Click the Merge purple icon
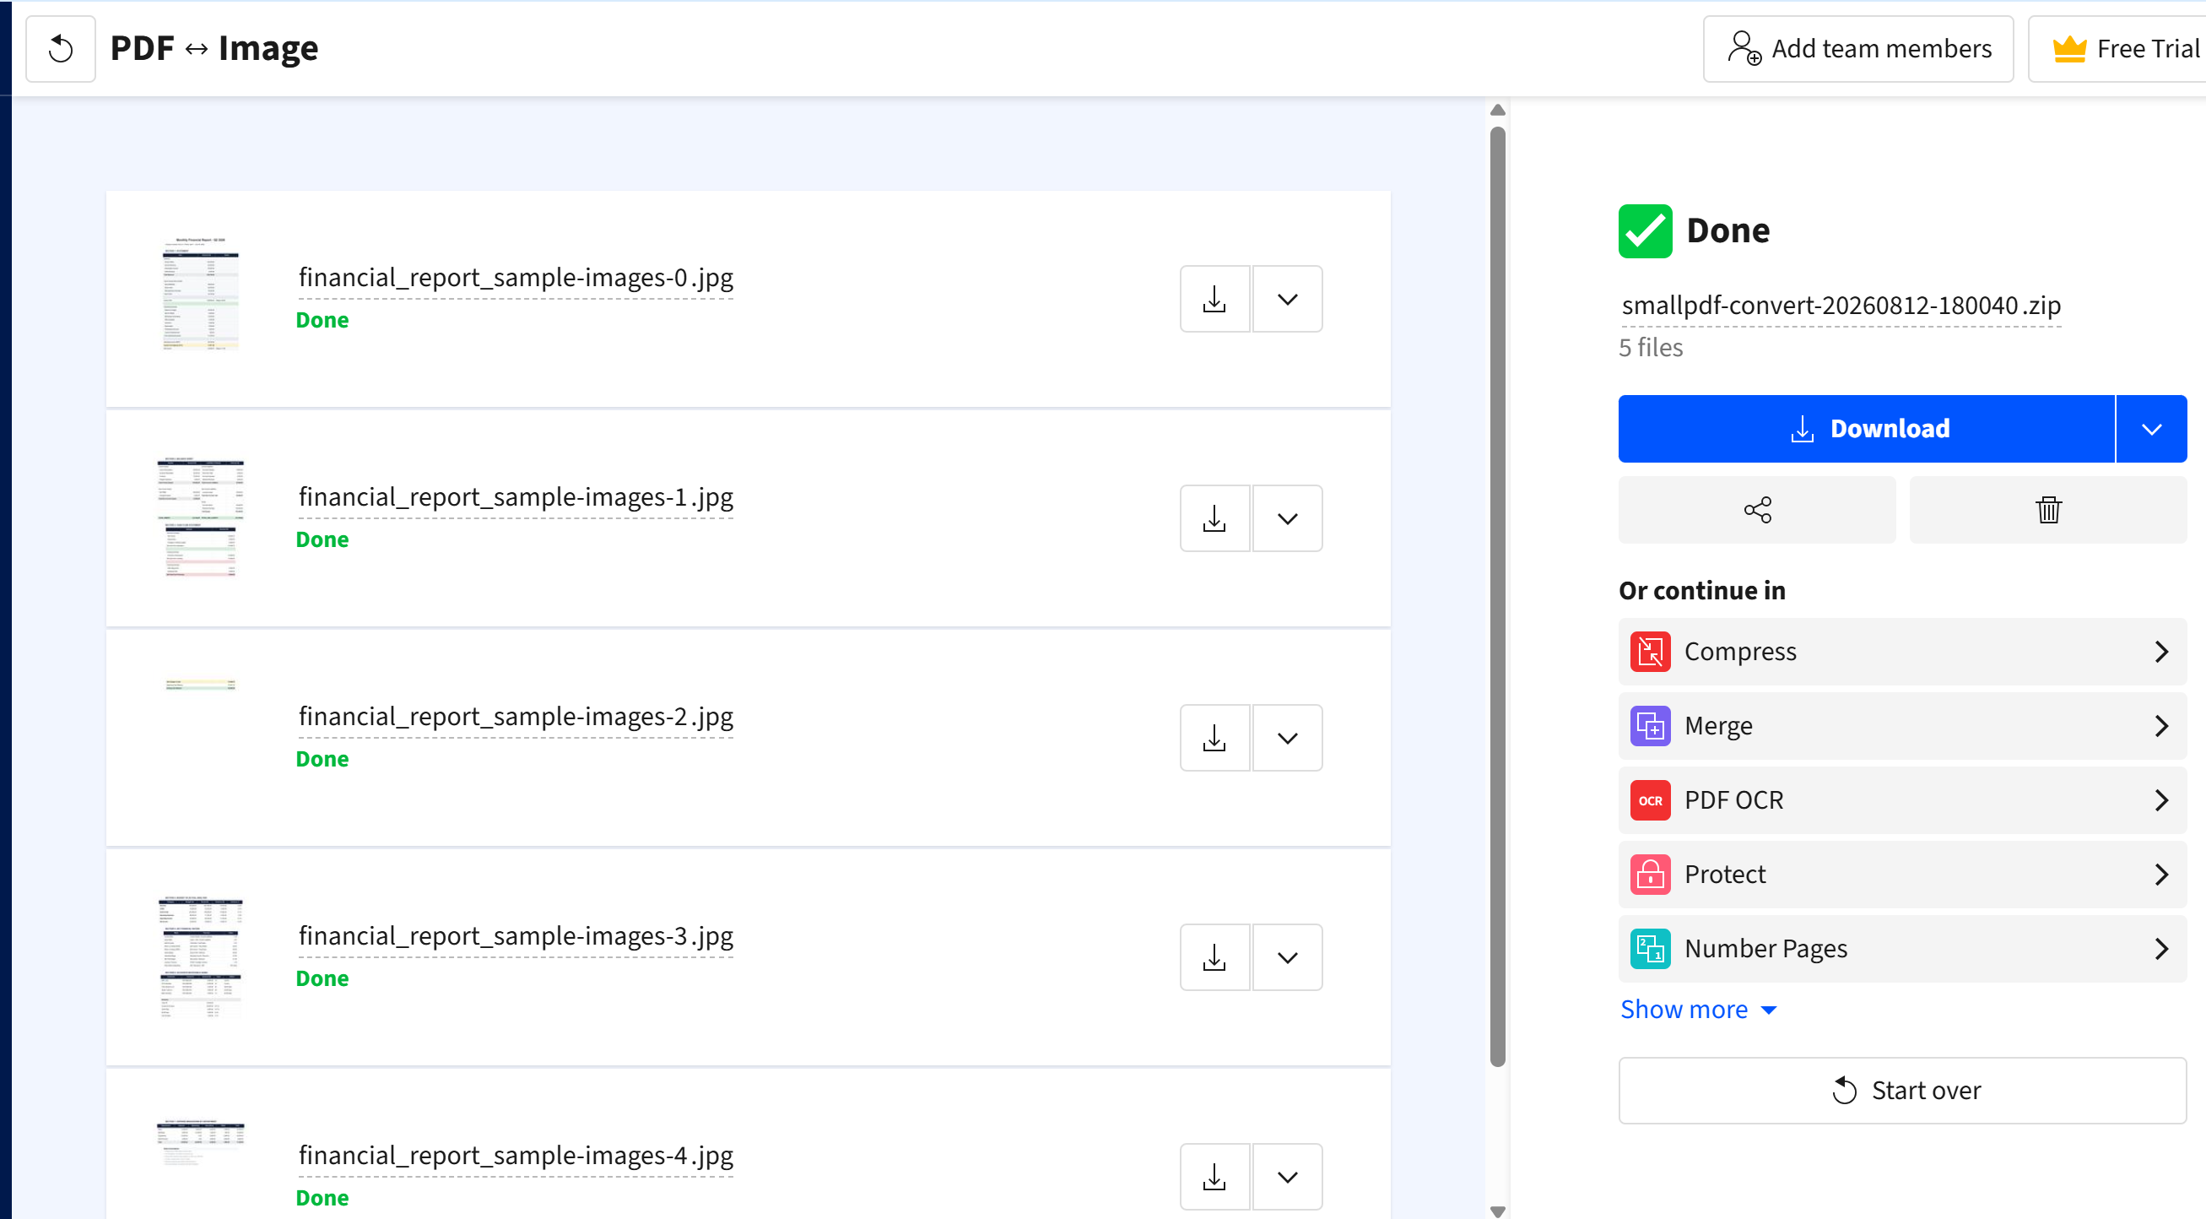The image size is (2206, 1219). point(1650,725)
